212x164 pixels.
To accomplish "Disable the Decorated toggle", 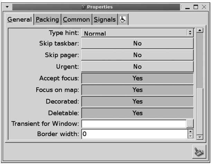I will coord(137,101).
